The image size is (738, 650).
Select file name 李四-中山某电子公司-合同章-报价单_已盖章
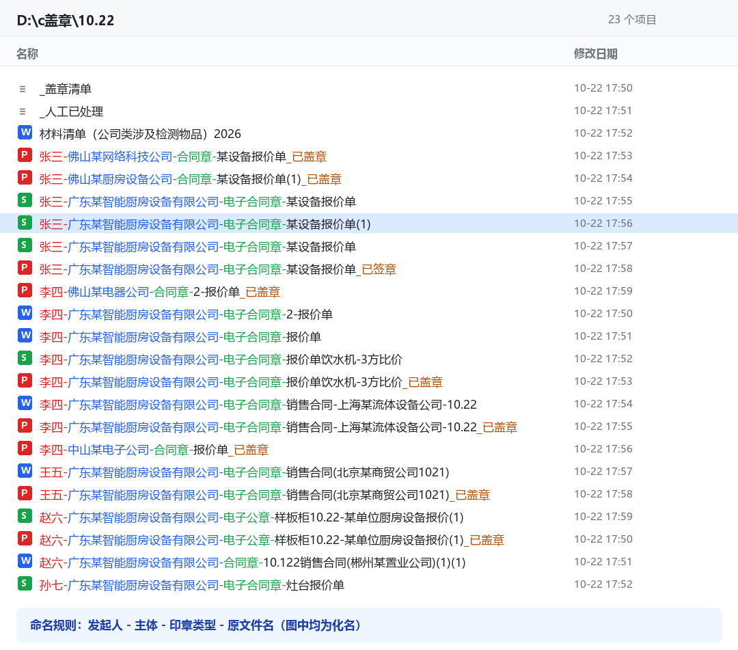pos(154,450)
